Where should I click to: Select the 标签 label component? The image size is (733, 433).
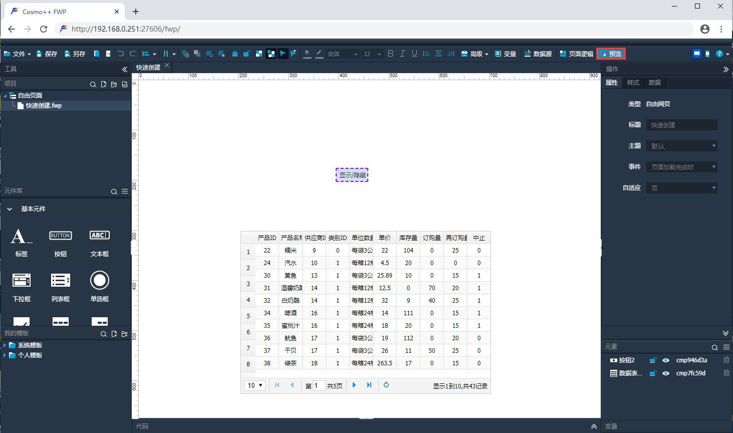[22, 243]
